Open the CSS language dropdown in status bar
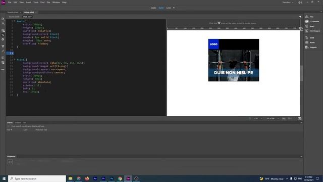The width and height of the screenshot is (323, 182). click(x=258, y=119)
